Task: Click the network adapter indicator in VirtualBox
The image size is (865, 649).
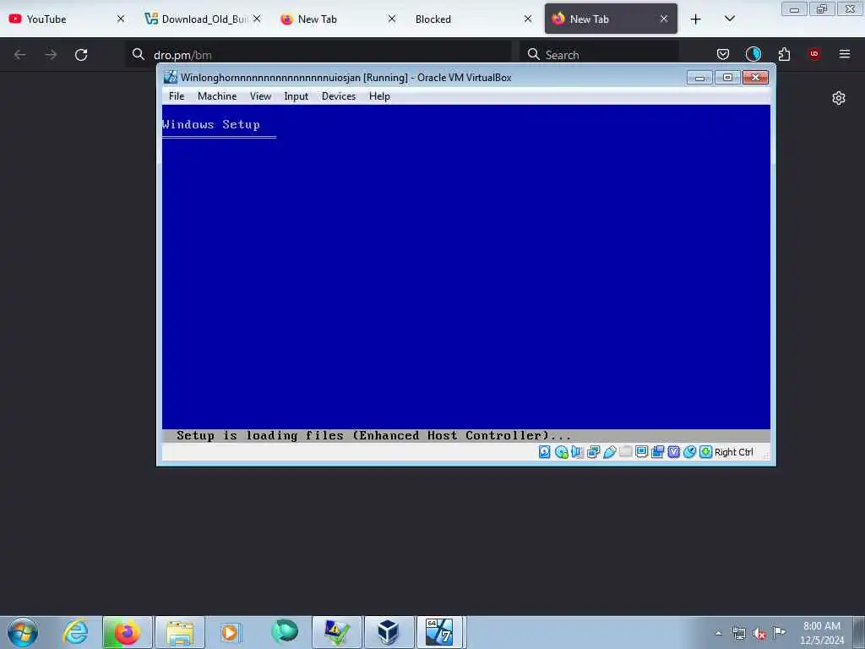Action: tap(594, 452)
